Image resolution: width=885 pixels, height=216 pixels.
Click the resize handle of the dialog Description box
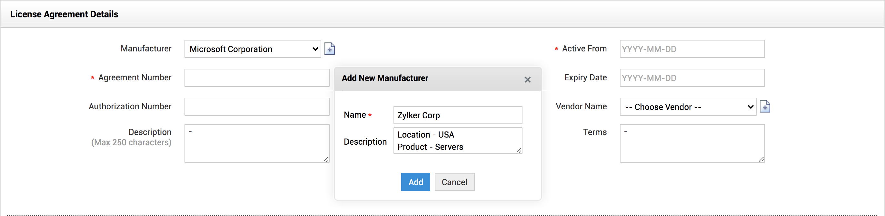coord(519,150)
